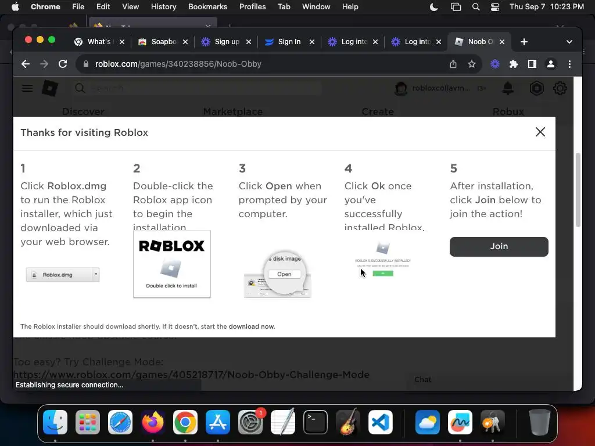Viewport: 595px width, 446px height.
Task: Expand the tab search dropdown chevron
Action: point(569,42)
